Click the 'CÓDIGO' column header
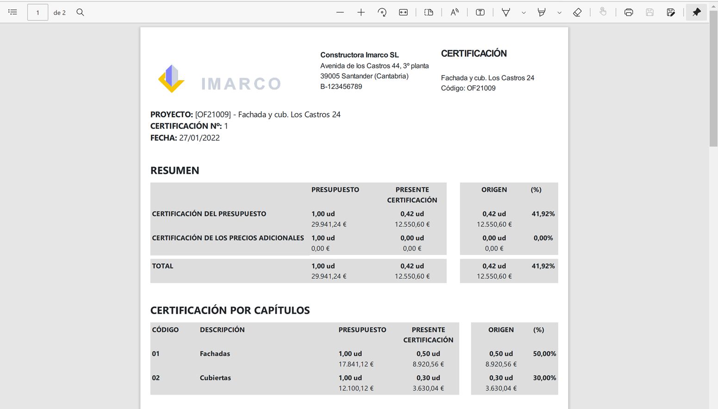 coord(165,329)
